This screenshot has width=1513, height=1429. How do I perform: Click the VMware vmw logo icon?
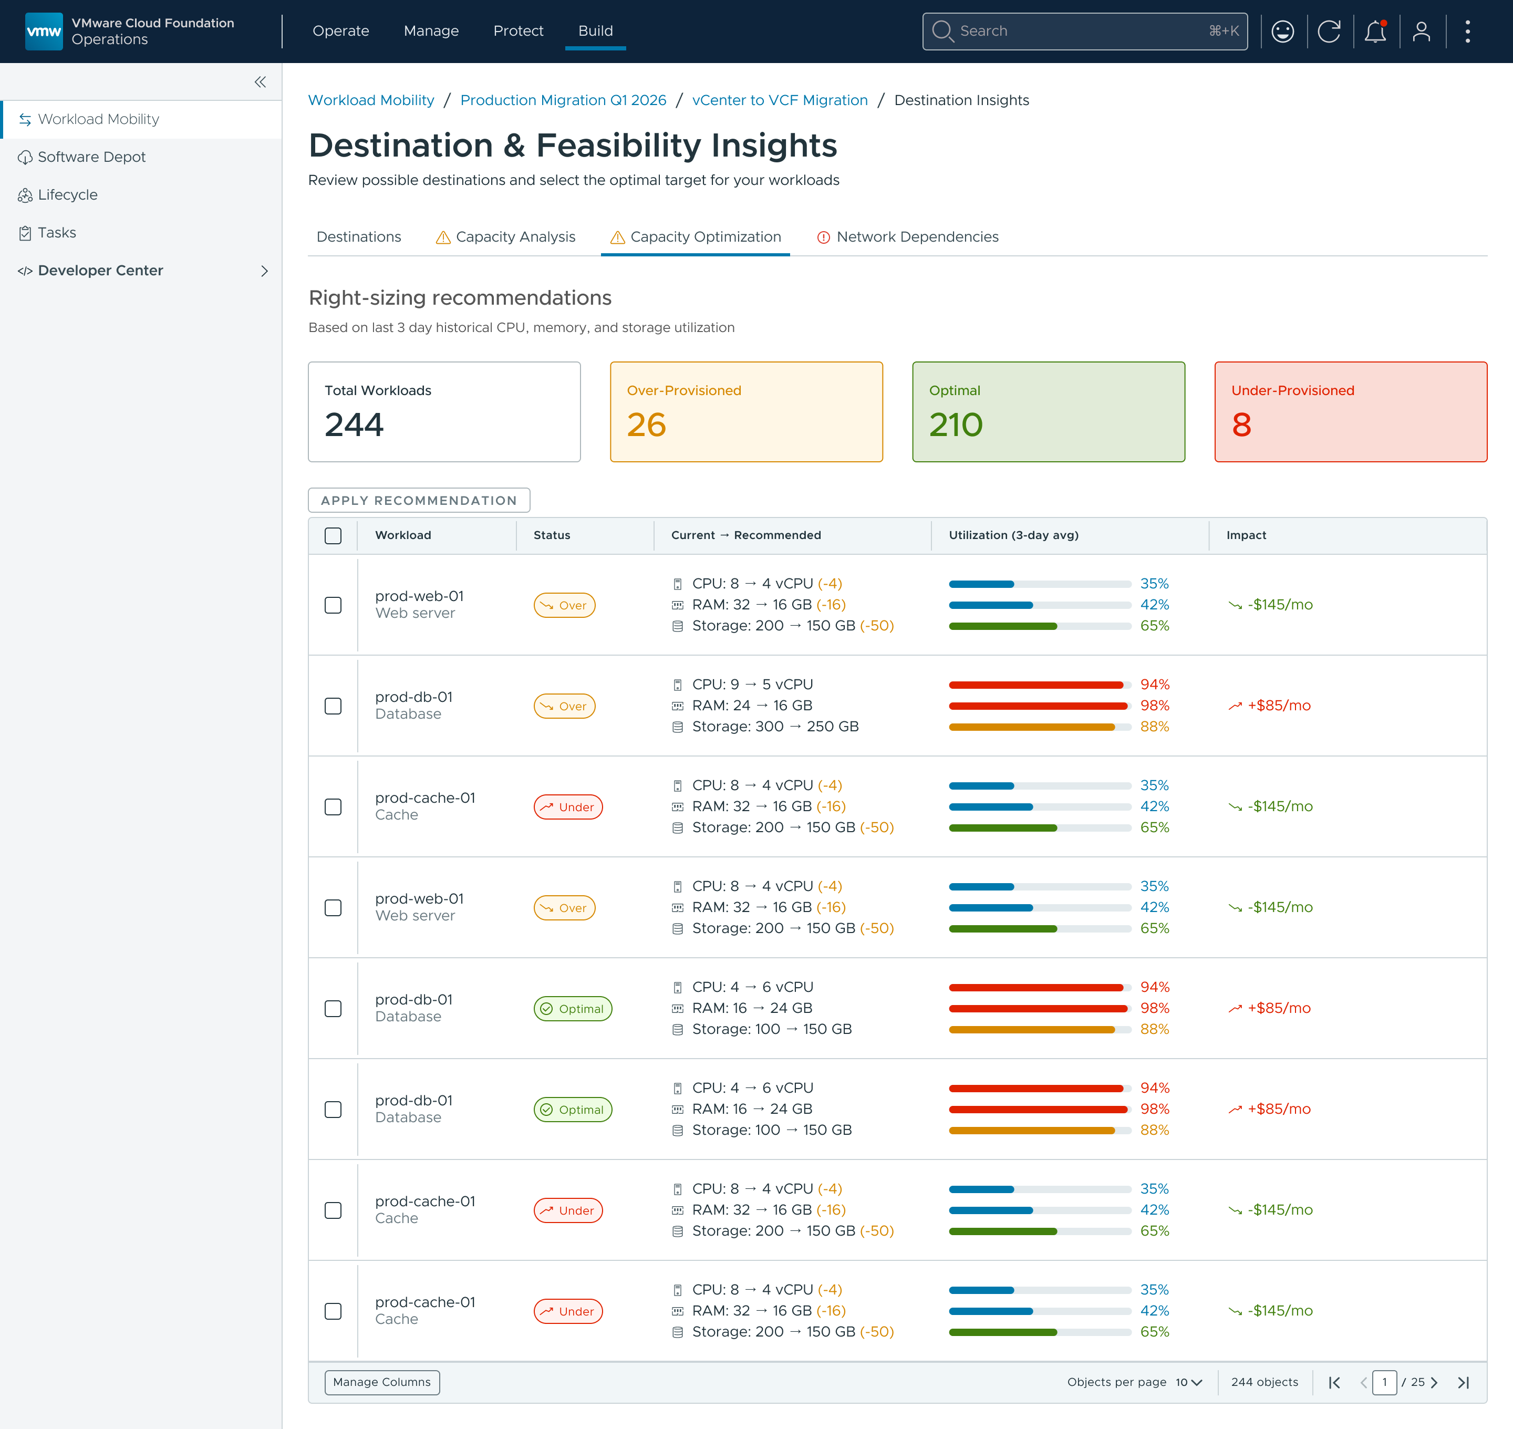tap(44, 31)
